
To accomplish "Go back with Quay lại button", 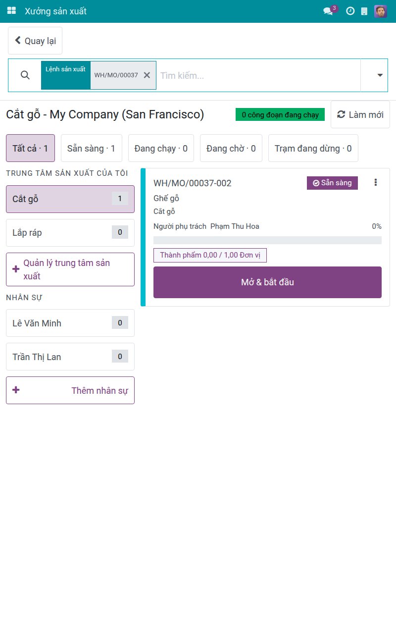I will point(35,41).
